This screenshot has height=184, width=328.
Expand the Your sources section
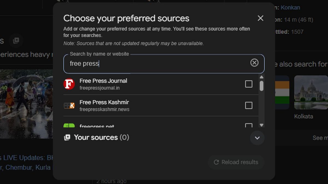click(257, 138)
